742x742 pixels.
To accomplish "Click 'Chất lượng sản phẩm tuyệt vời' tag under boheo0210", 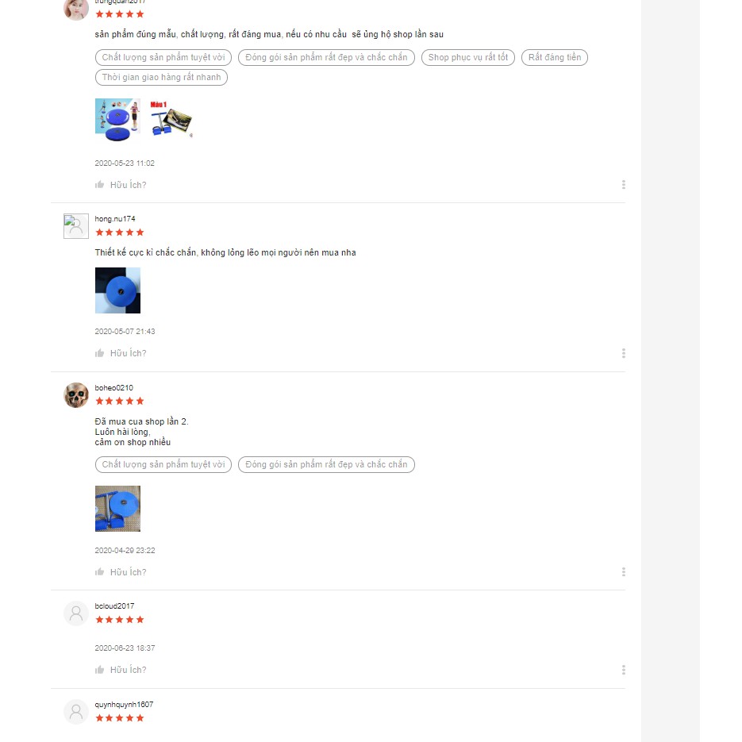I will [163, 464].
